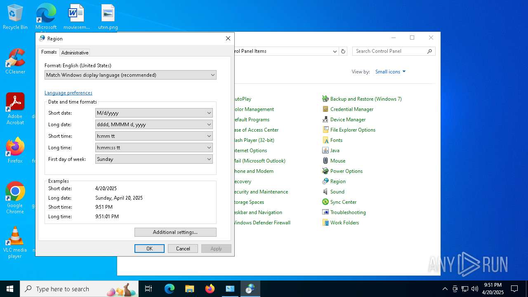The height and width of the screenshot is (297, 528).
Task: Click the clock and date in taskbar
Action: tap(493, 289)
